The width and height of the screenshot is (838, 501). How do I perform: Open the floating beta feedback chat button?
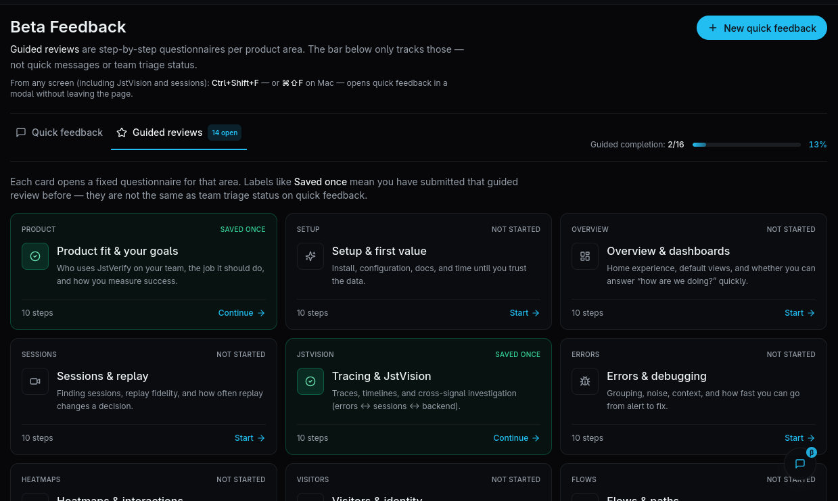coord(800,464)
